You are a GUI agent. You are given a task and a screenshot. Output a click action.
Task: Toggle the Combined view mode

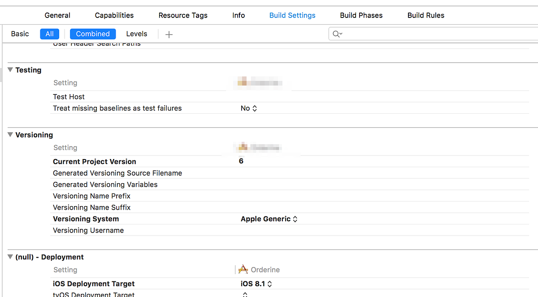pyautogui.click(x=92, y=34)
